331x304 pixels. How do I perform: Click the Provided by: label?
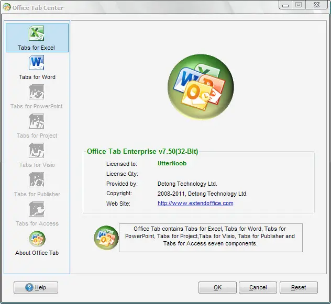[x=122, y=184]
